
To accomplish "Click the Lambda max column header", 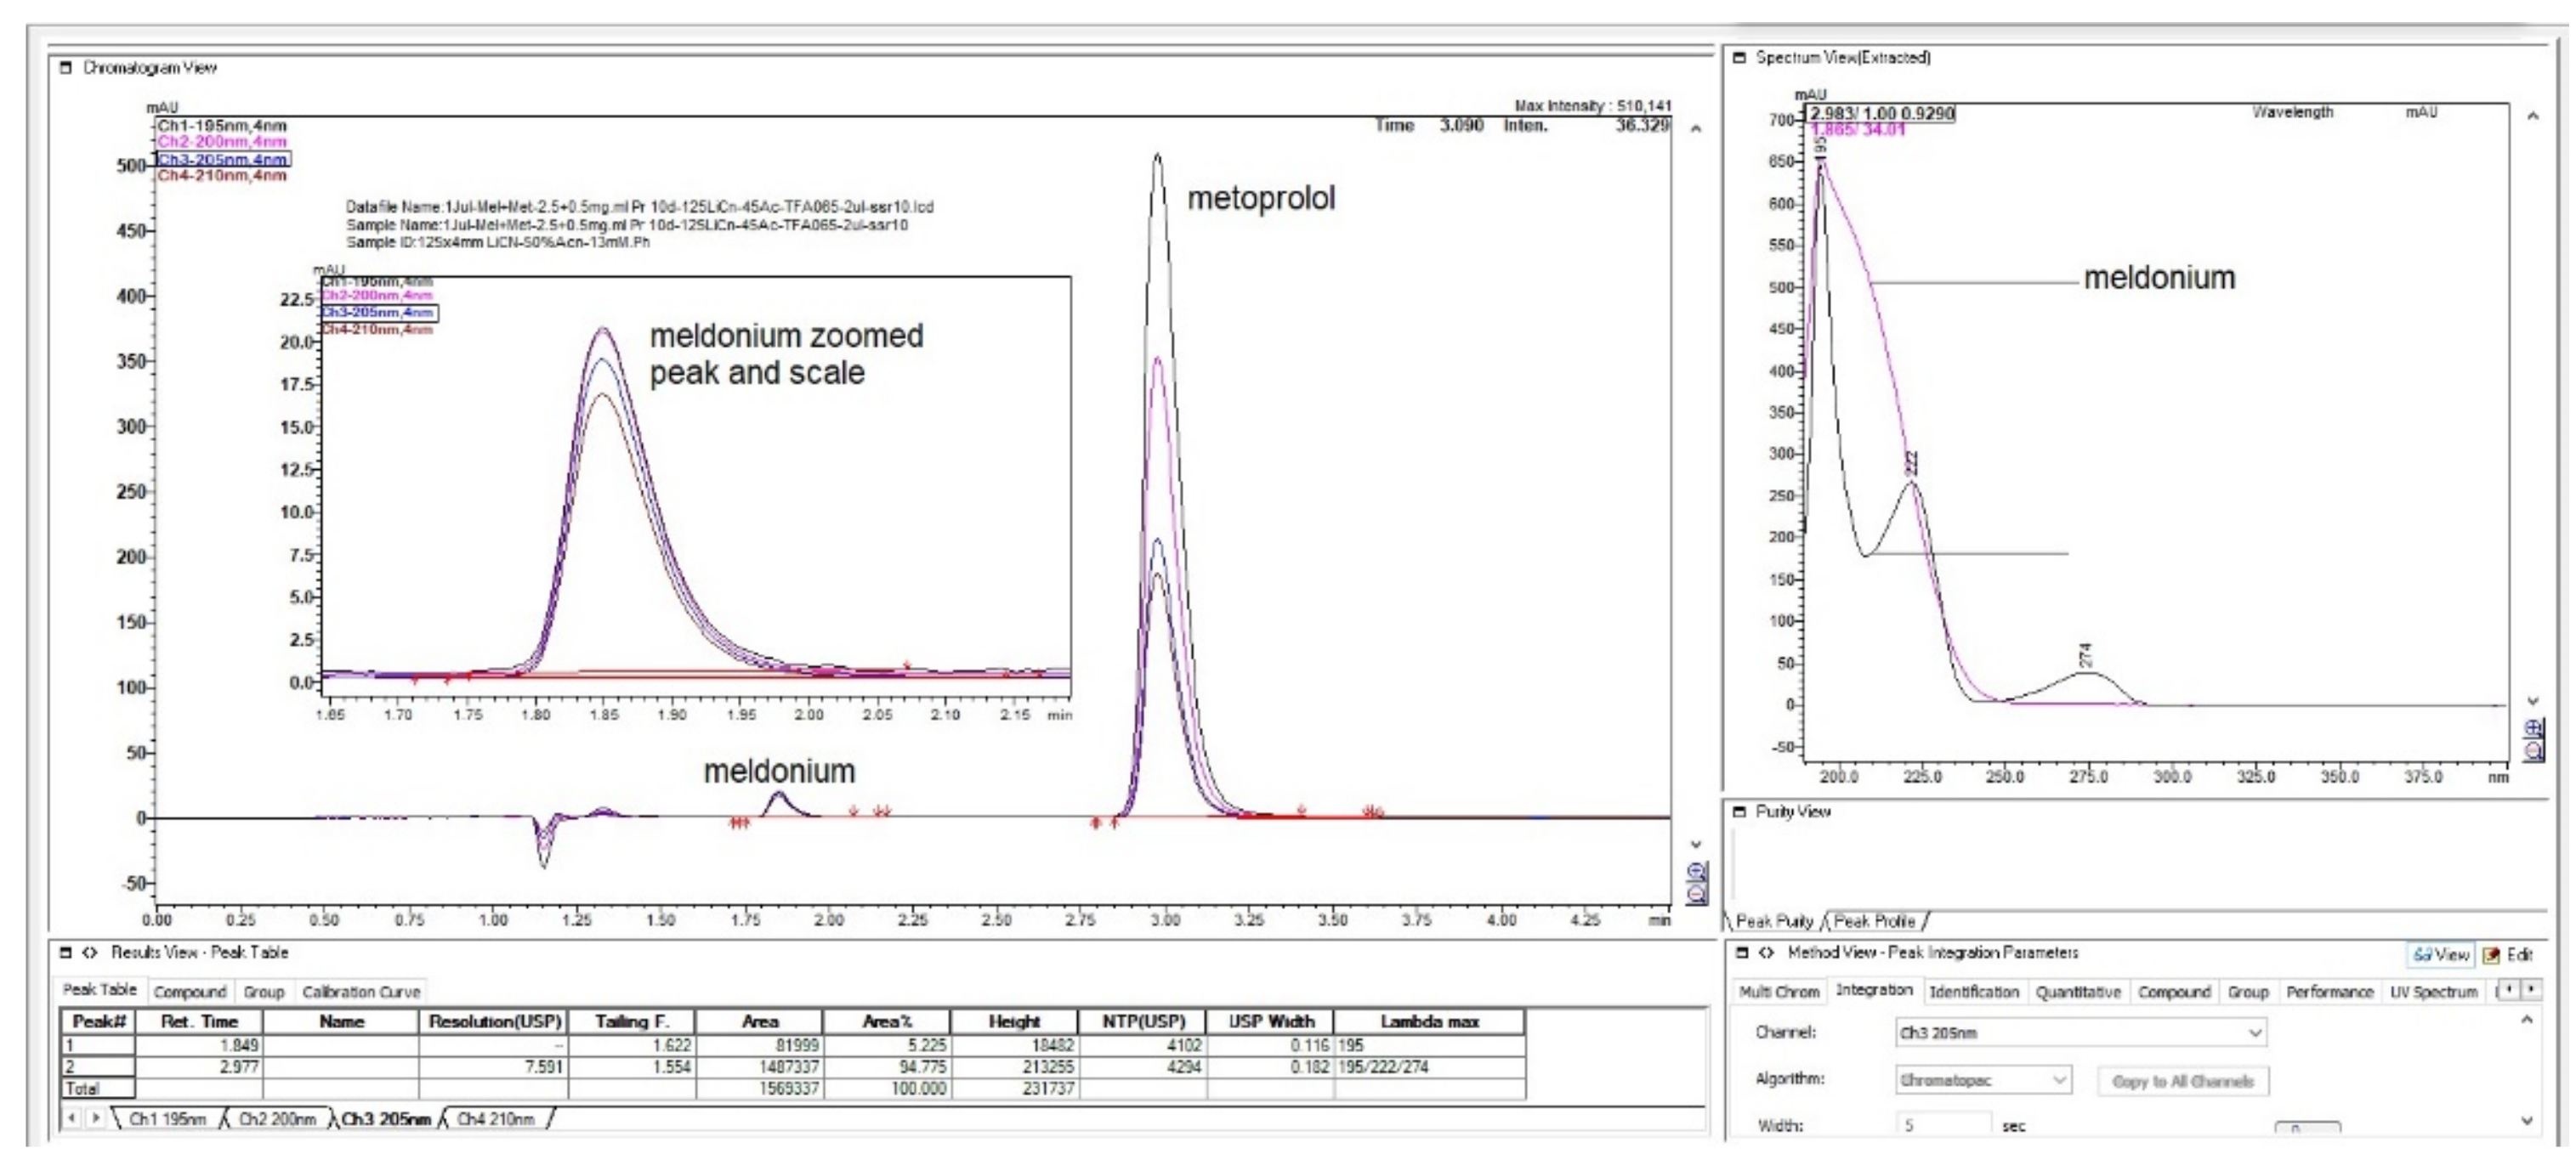I will pos(1430,1021).
